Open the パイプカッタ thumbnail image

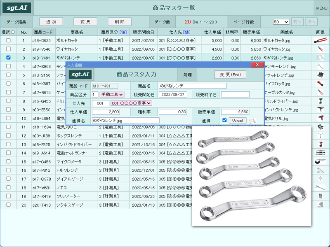click(320, 84)
